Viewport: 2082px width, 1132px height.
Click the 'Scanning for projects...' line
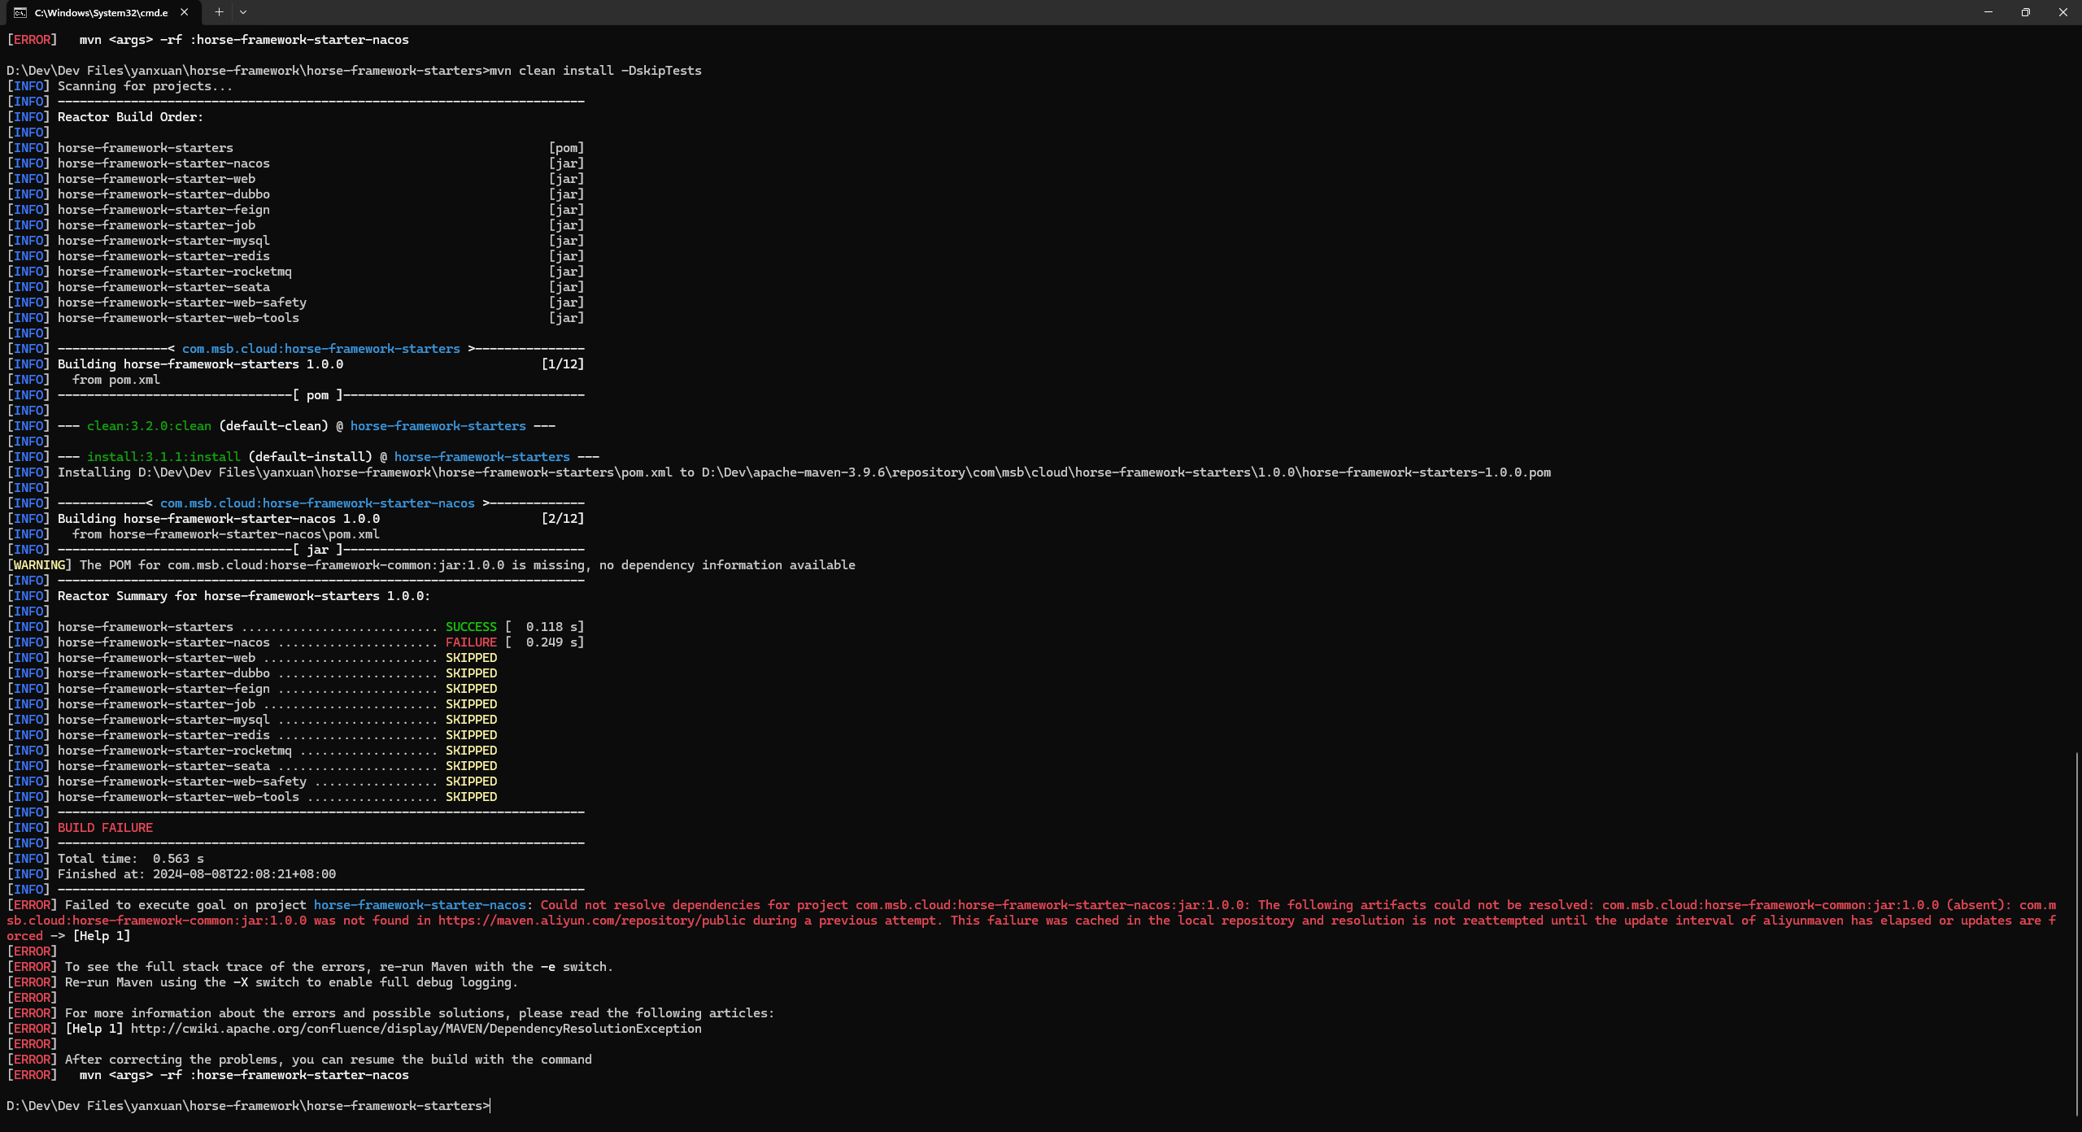click(145, 86)
